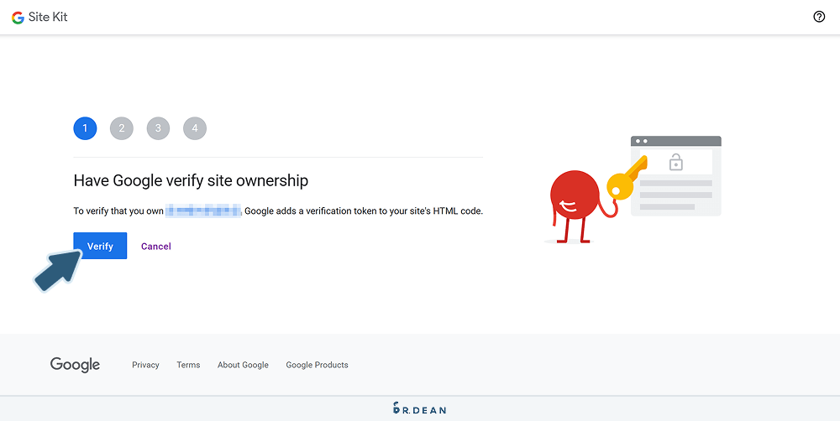Select step 4 circle
This screenshot has width=840, height=421.
(195, 128)
